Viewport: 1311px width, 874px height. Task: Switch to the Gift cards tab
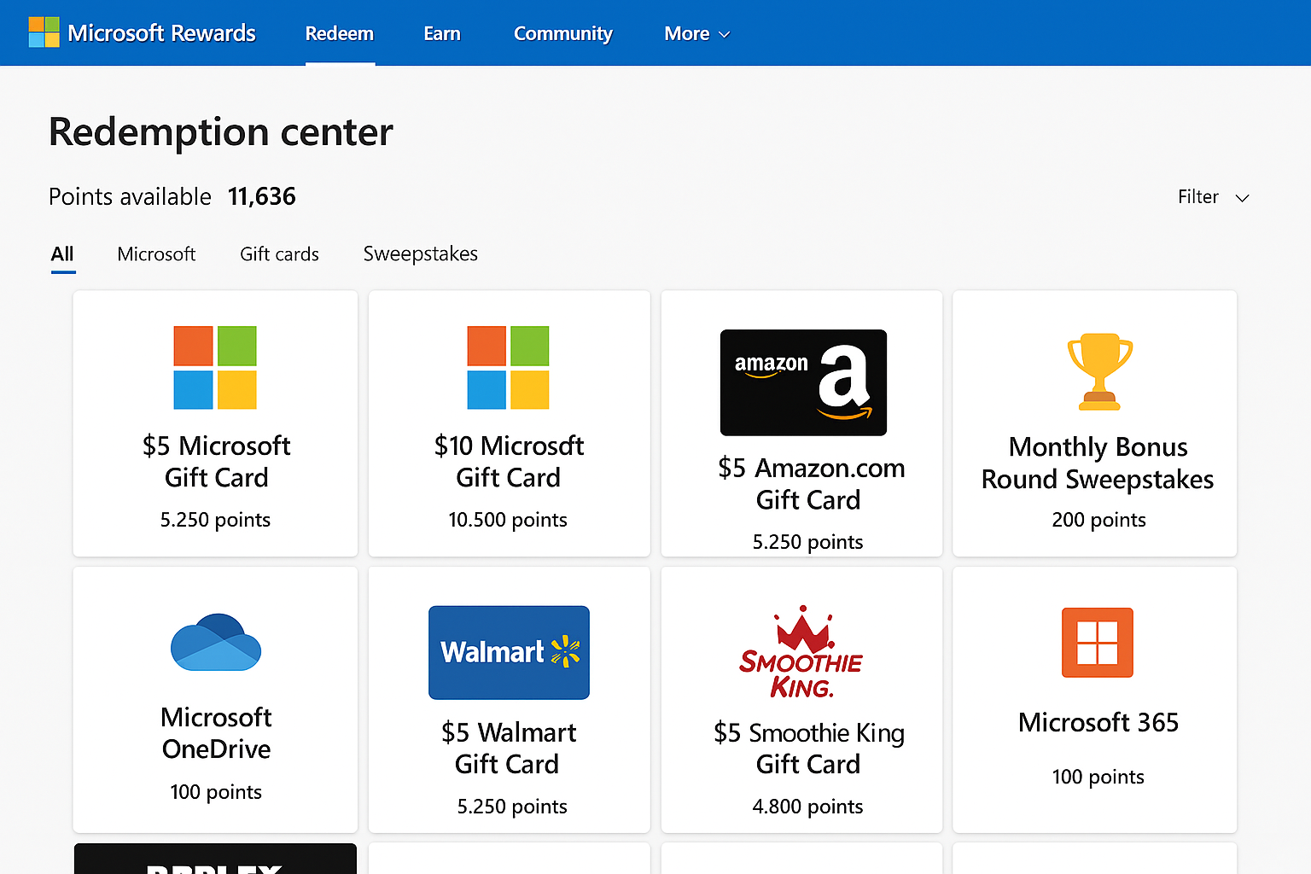[279, 254]
